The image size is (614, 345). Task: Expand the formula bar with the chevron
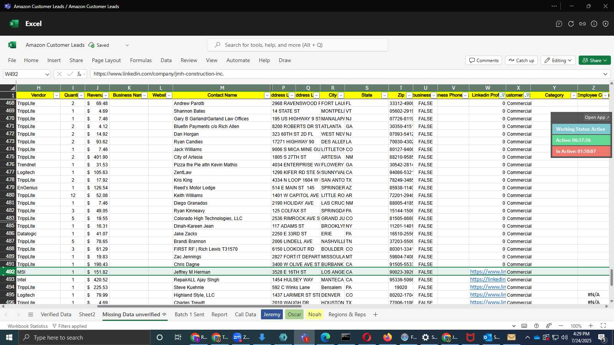click(x=605, y=74)
